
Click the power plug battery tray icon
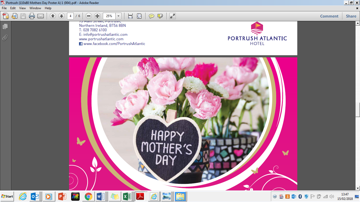click(x=319, y=196)
